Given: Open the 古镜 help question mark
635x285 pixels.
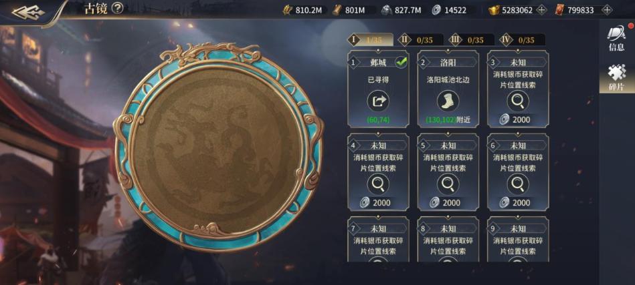Looking at the screenshot, I should (118, 7).
